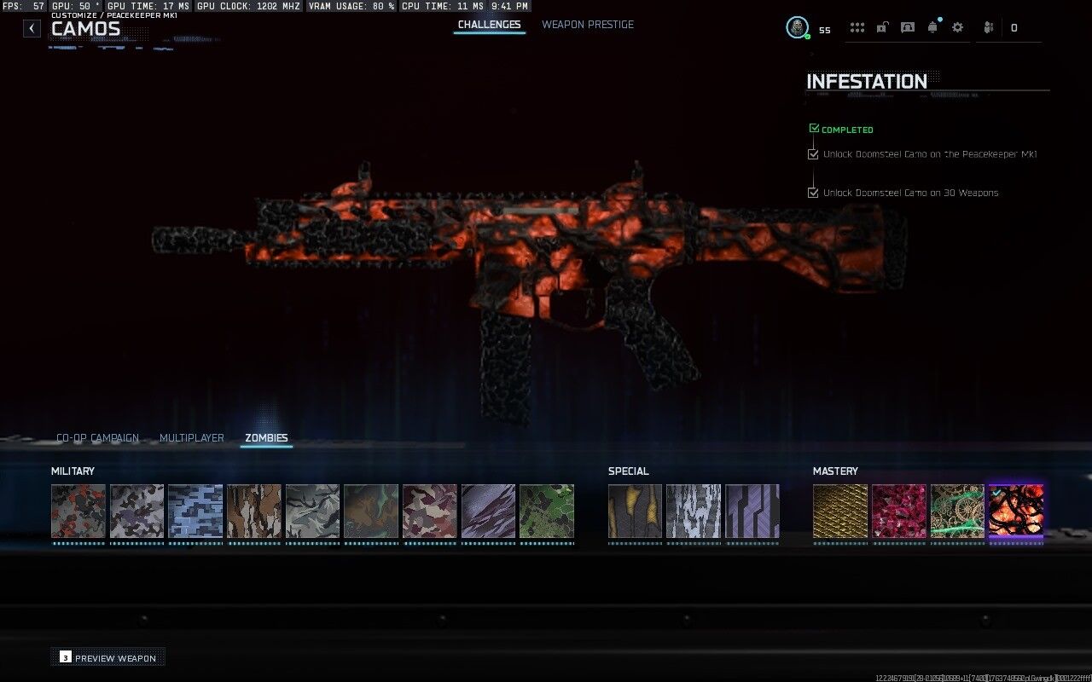The image size is (1092, 682).
Task: Select the gold swirl green mastery camo
Action: [957, 511]
